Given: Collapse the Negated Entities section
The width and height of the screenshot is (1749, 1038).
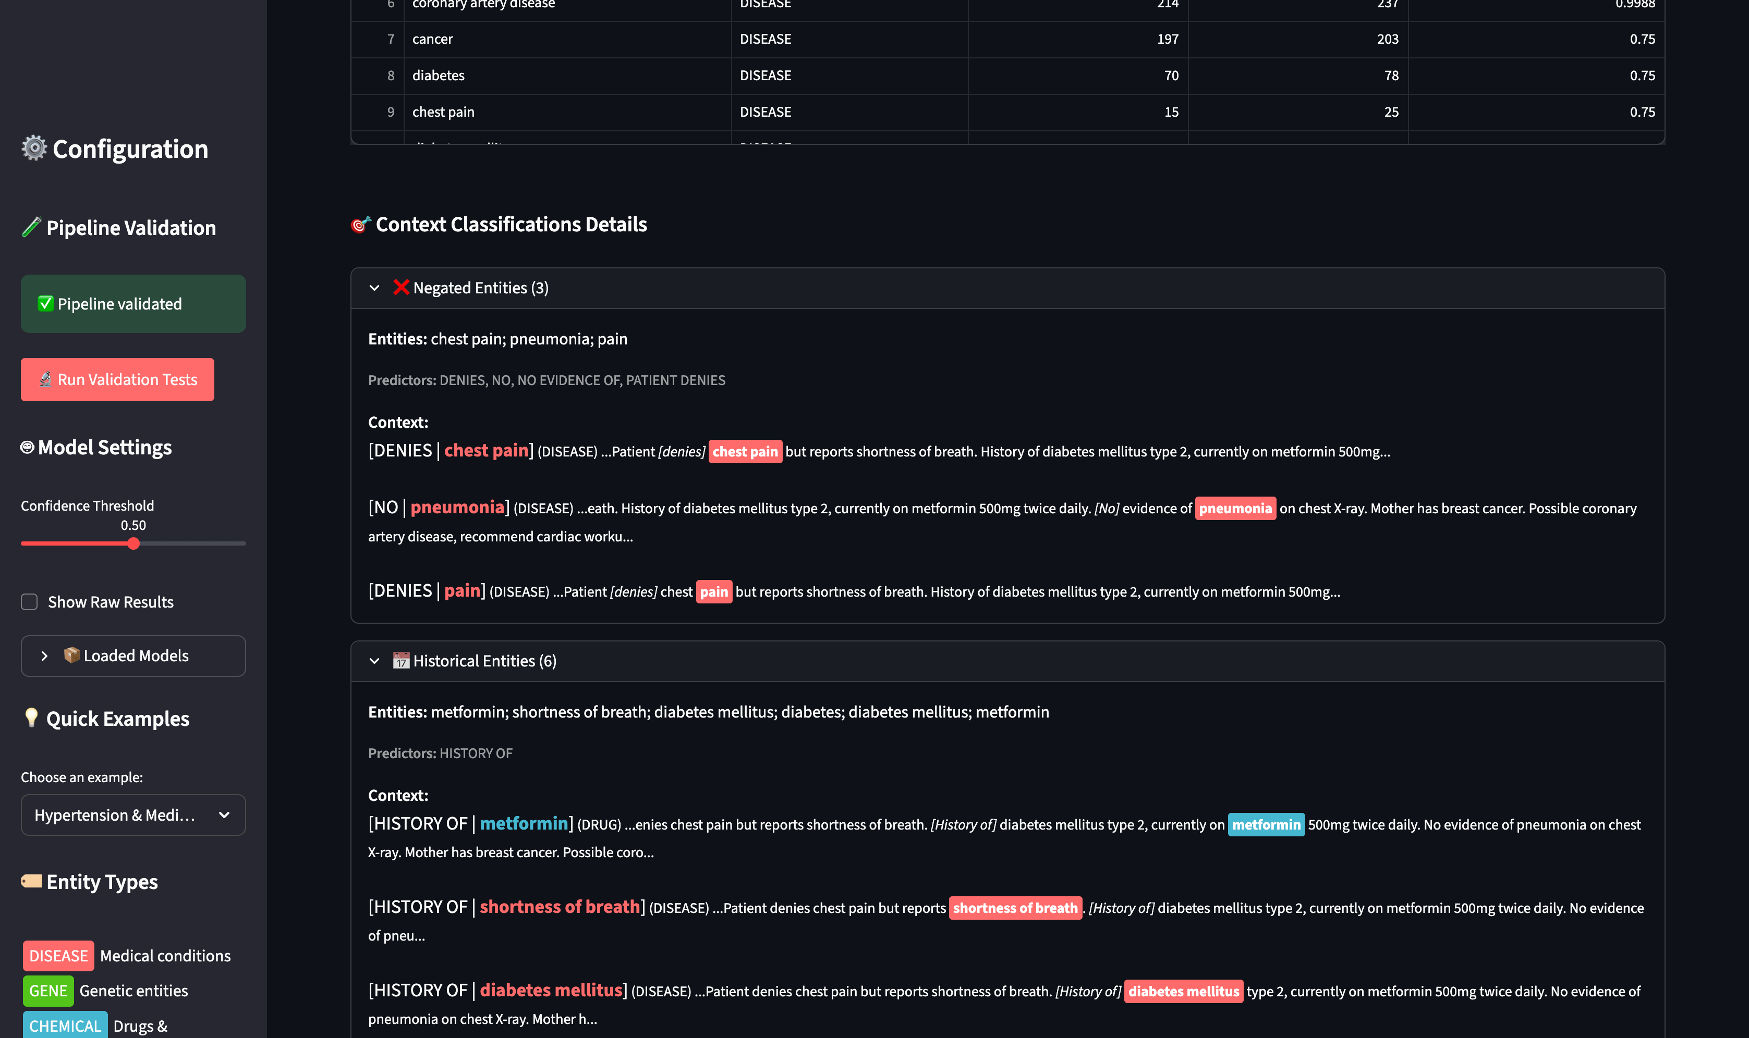Looking at the screenshot, I should coord(375,288).
